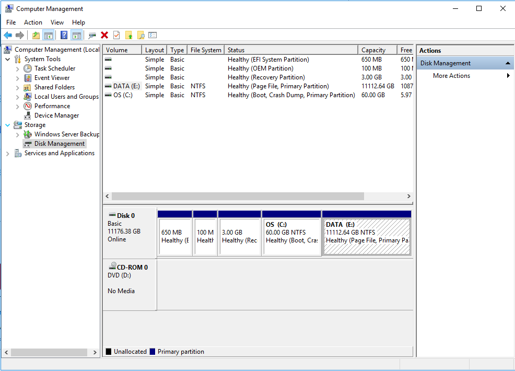Sort by the File System column header
The image size is (515, 371).
[x=206, y=50]
